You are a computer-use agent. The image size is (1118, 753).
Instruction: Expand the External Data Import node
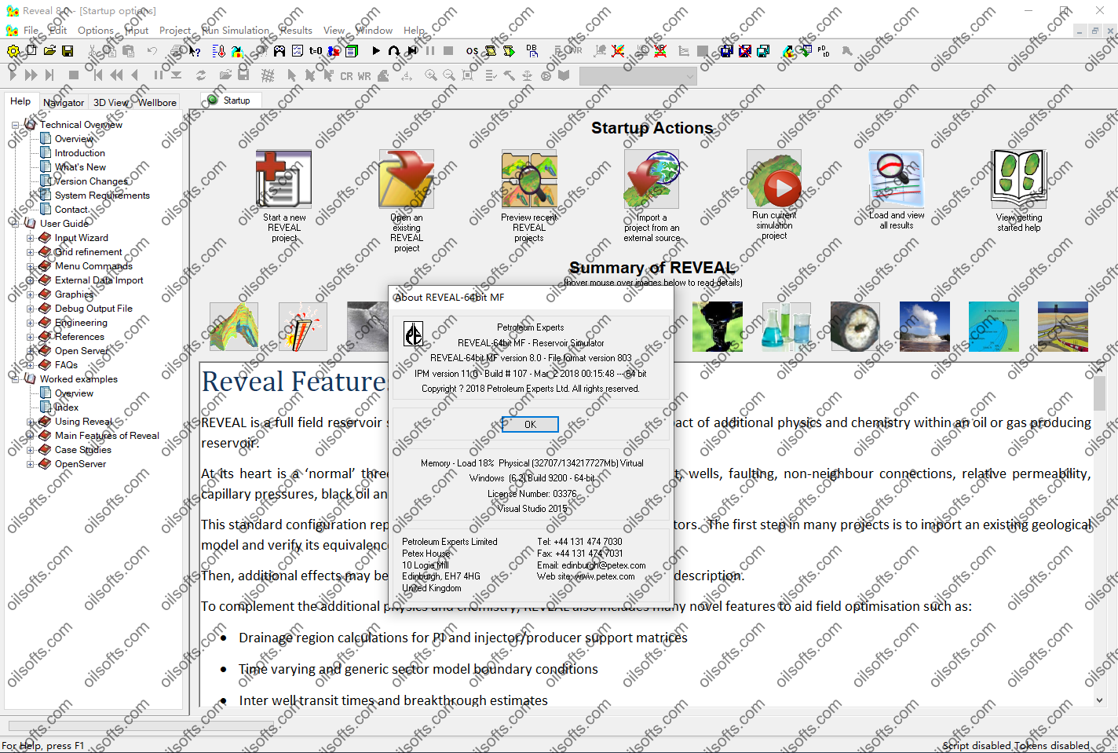click(31, 280)
